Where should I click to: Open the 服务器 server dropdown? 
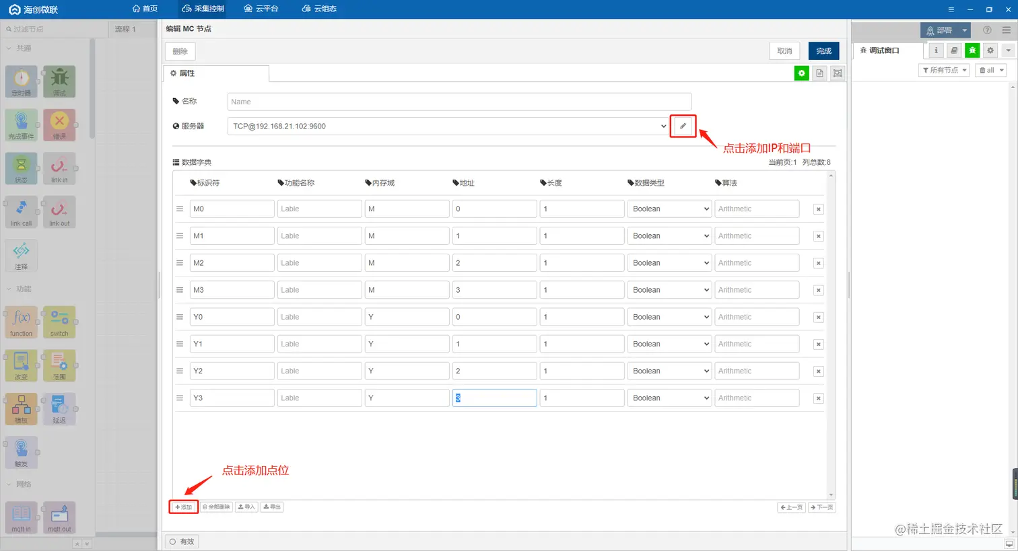(x=448, y=126)
